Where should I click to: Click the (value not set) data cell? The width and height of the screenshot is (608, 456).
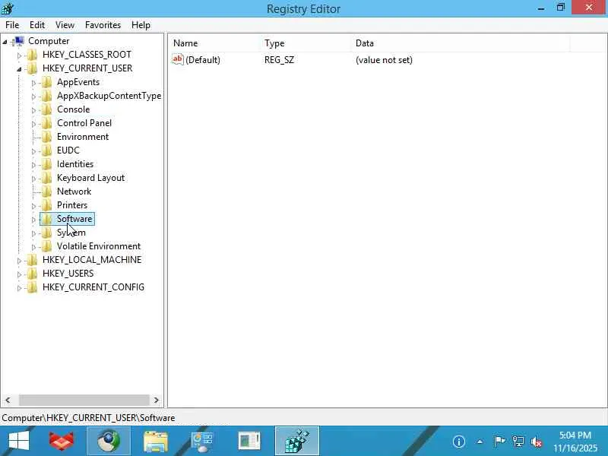tap(384, 60)
